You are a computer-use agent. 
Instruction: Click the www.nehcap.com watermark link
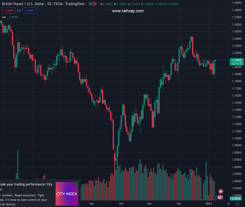(128, 11)
